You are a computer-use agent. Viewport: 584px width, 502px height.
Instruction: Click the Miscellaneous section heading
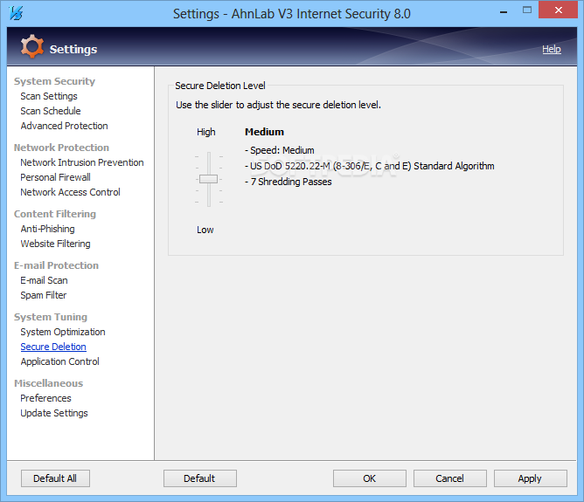(x=48, y=383)
